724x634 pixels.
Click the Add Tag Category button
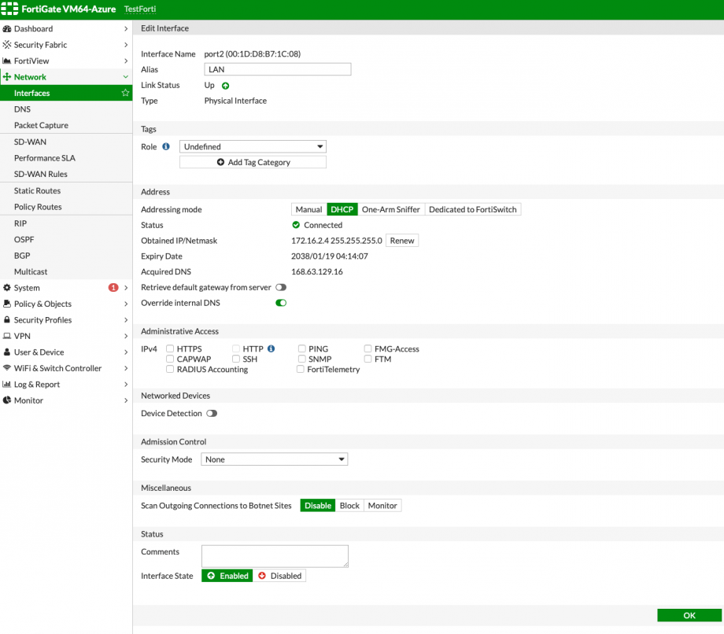coord(253,162)
